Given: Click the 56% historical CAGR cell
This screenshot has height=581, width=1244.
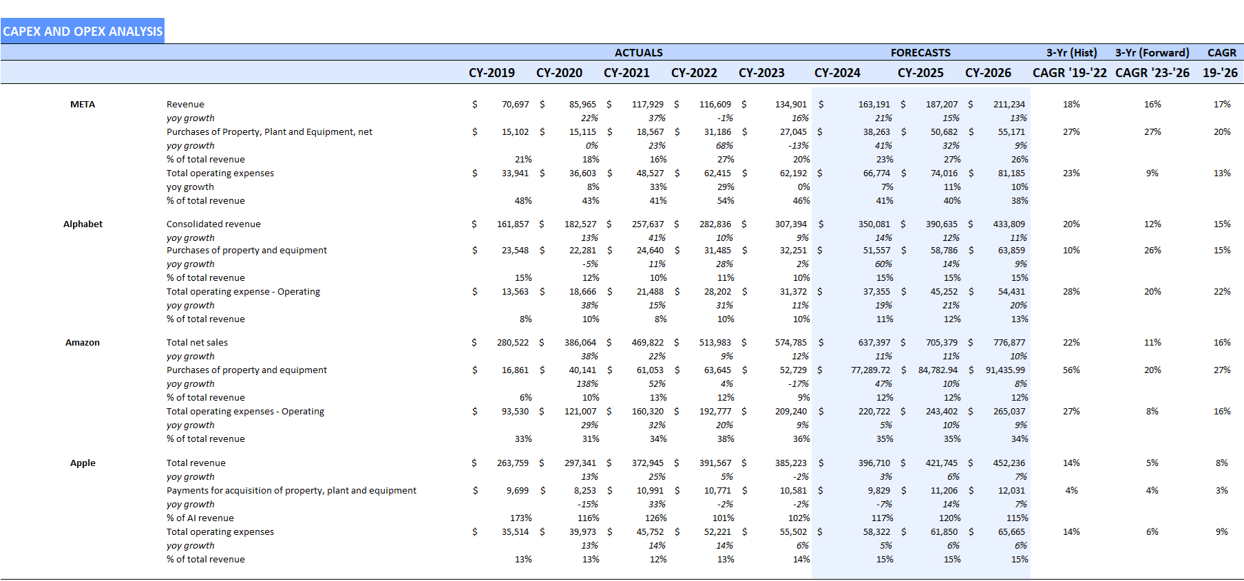Looking at the screenshot, I should (x=1071, y=370).
